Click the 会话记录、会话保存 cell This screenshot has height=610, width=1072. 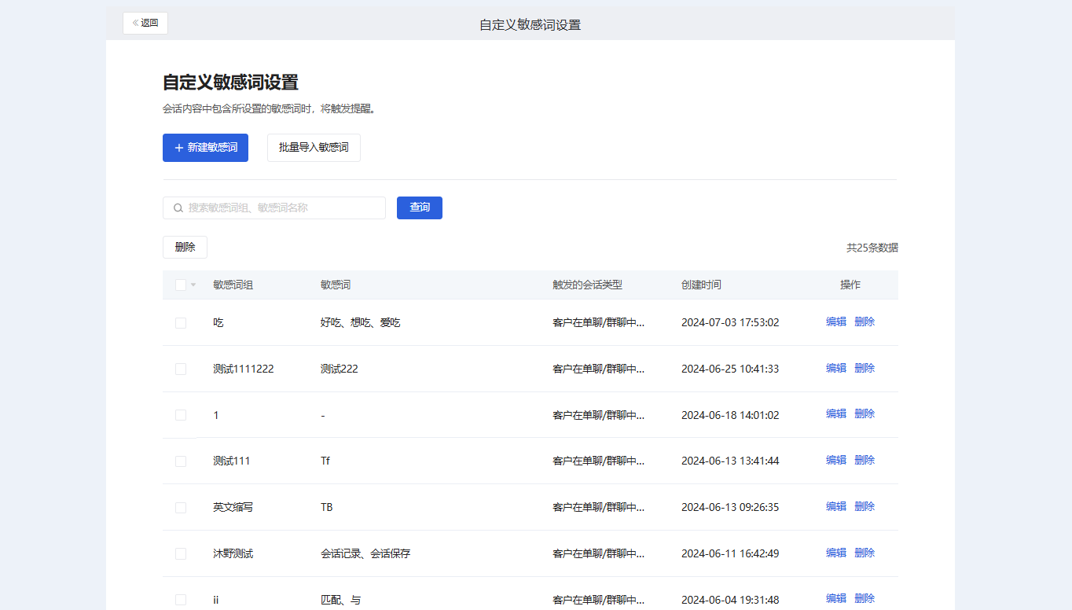point(365,553)
